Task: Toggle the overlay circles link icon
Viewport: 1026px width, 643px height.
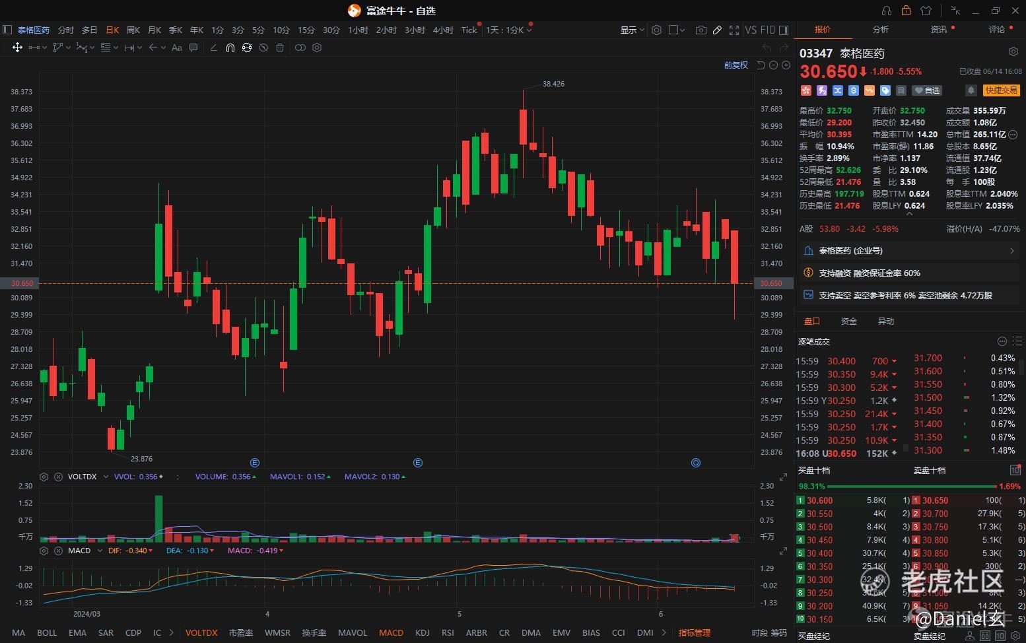Action: [300, 48]
